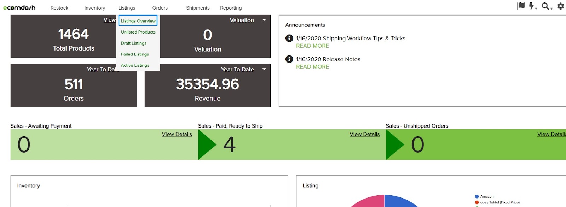This screenshot has width=566, height=207.
Task: Click info icon beside Shipping Workflow Tips
Action: (x=289, y=38)
